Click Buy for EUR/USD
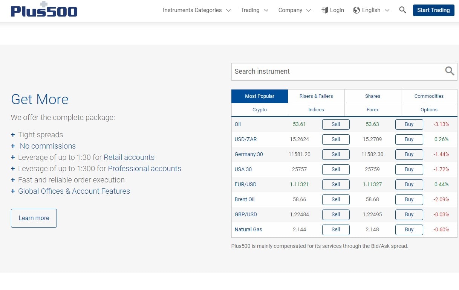459x290 pixels. tap(409, 185)
